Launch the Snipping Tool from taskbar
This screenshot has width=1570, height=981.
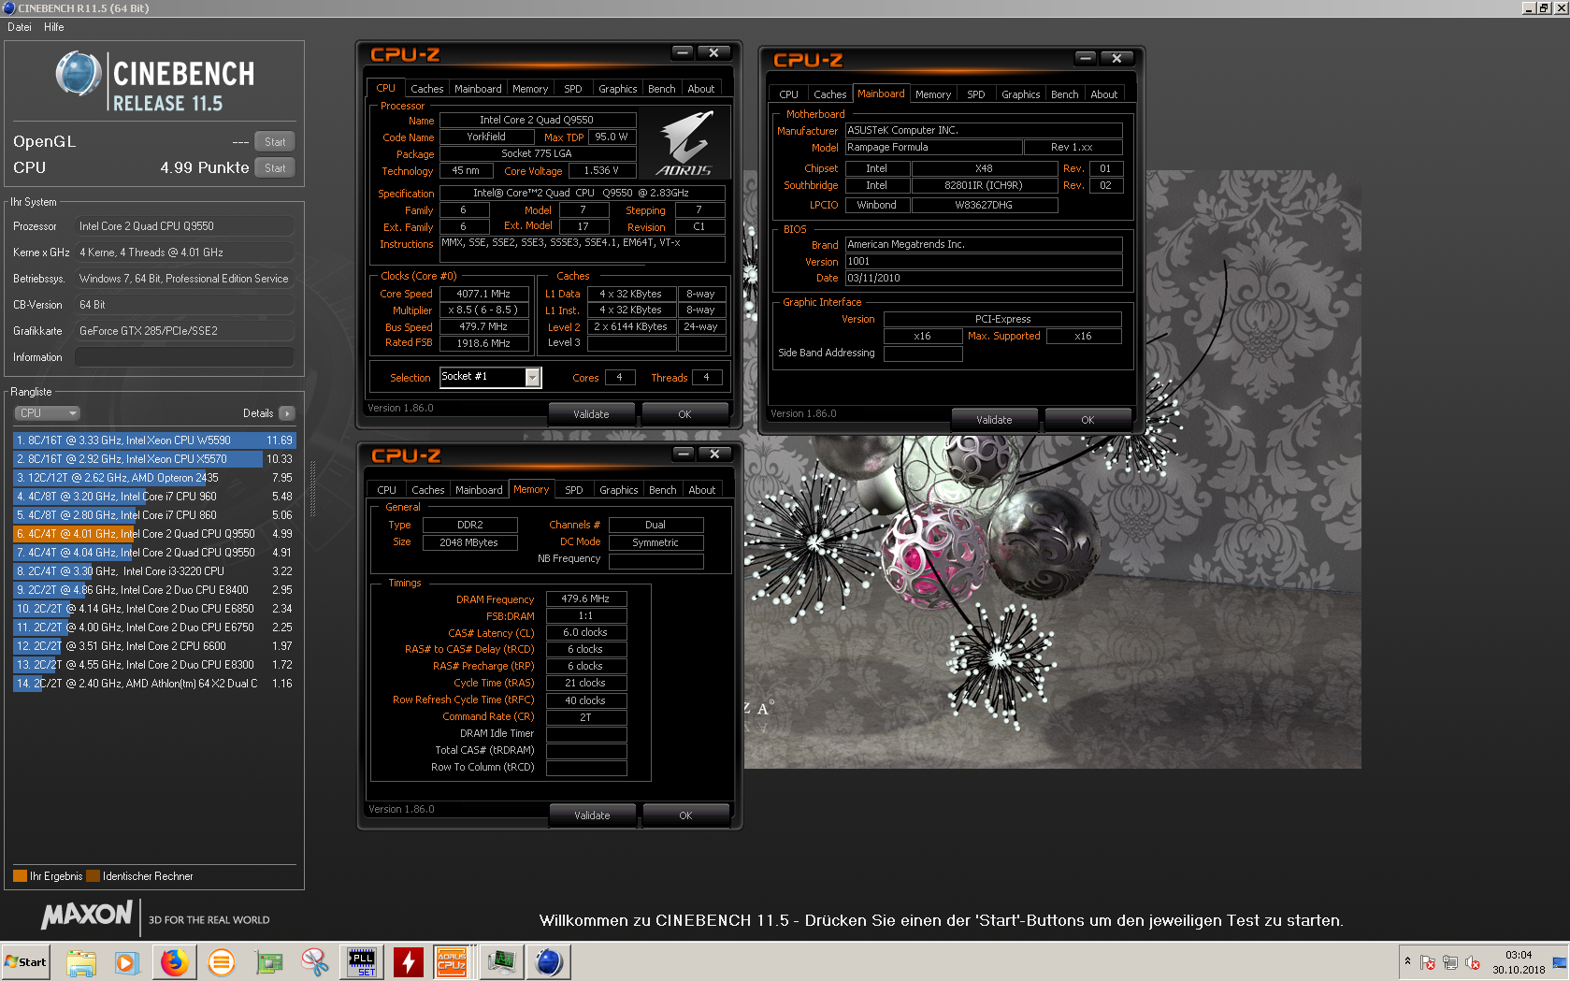click(315, 962)
